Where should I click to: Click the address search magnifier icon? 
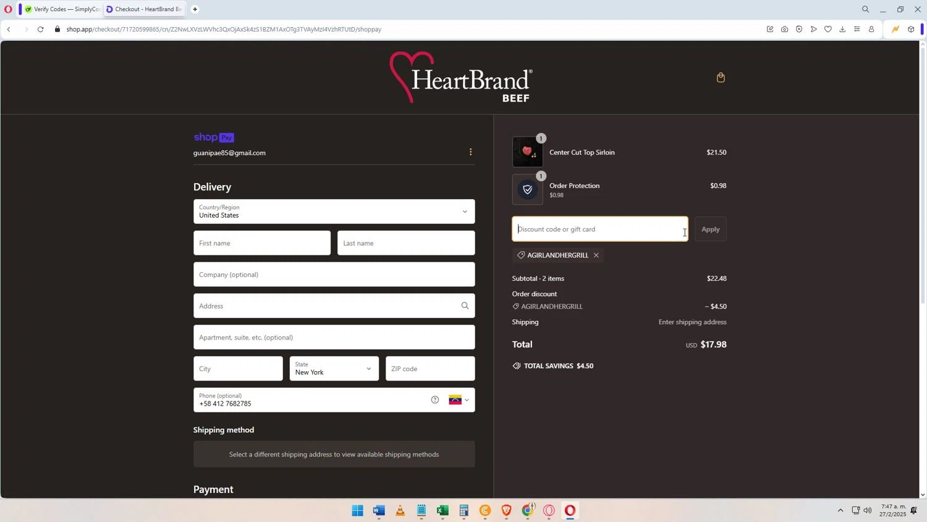click(x=465, y=306)
